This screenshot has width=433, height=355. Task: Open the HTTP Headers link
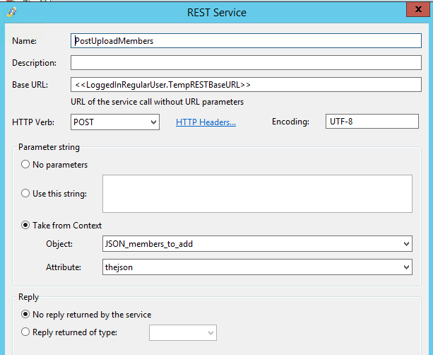(206, 122)
